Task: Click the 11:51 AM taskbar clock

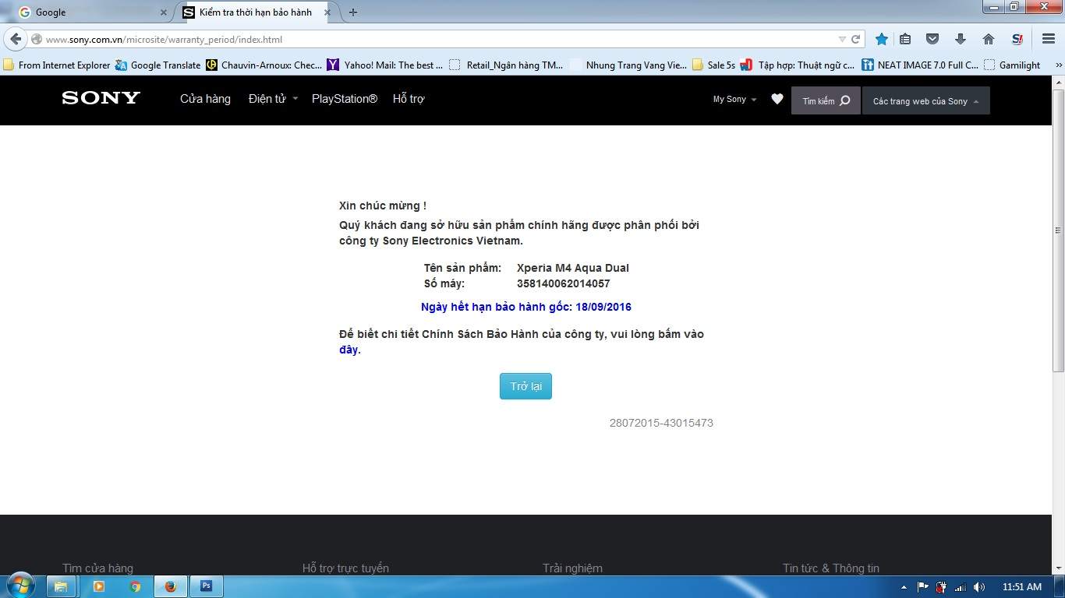Action: [x=1022, y=587]
